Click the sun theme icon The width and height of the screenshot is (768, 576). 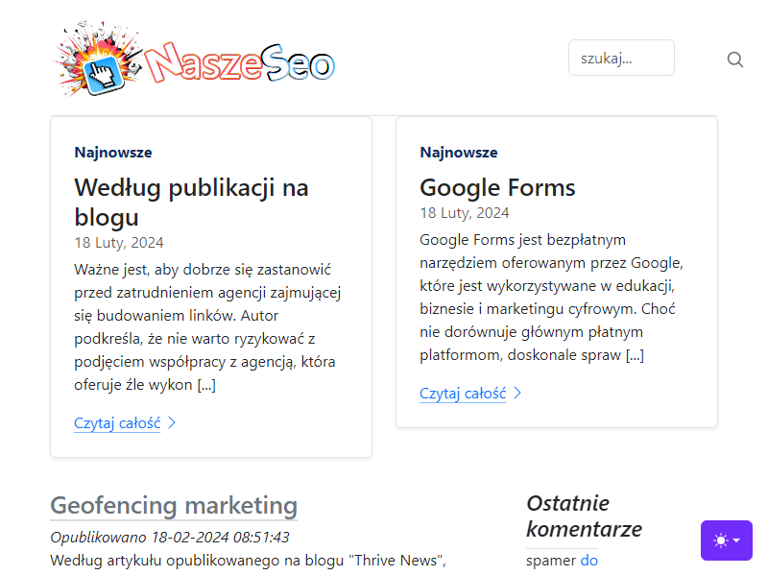click(x=721, y=540)
